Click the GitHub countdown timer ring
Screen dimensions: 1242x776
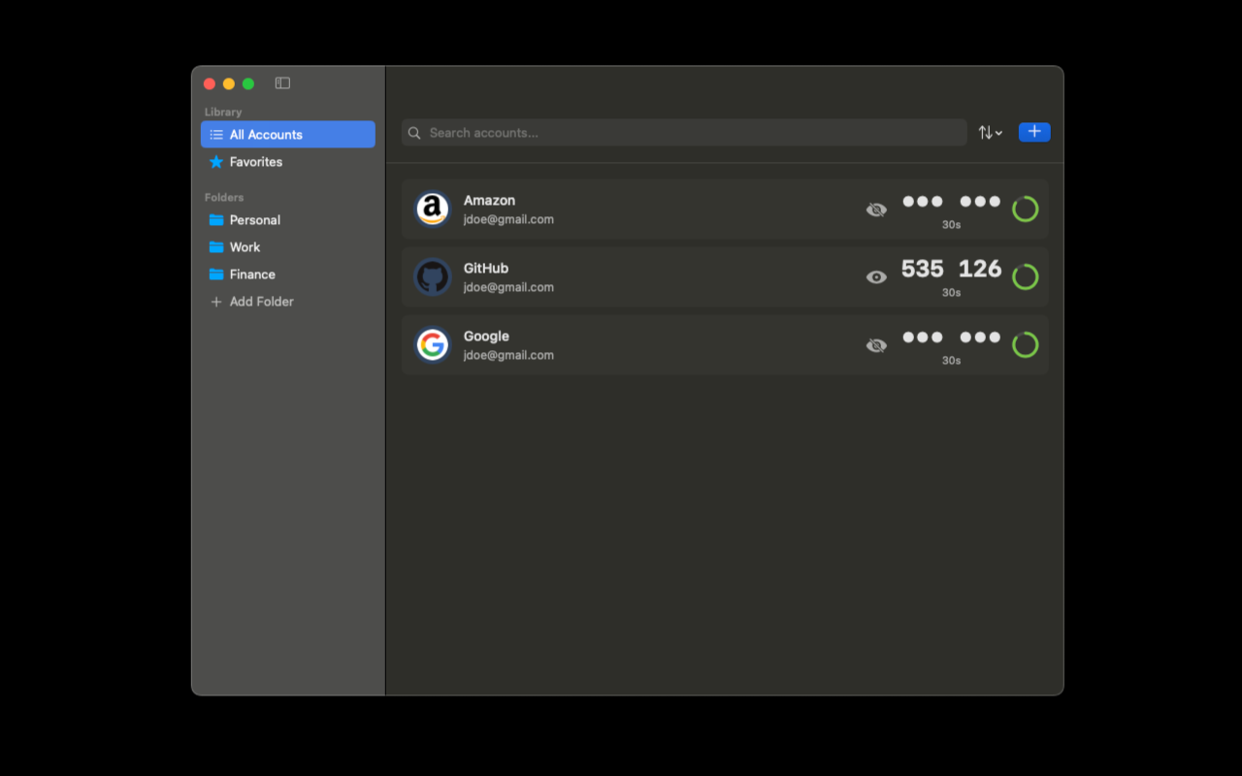pyautogui.click(x=1026, y=276)
